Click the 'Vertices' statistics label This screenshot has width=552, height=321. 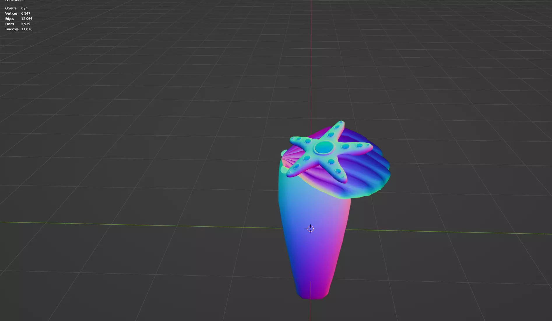point(11,13)
